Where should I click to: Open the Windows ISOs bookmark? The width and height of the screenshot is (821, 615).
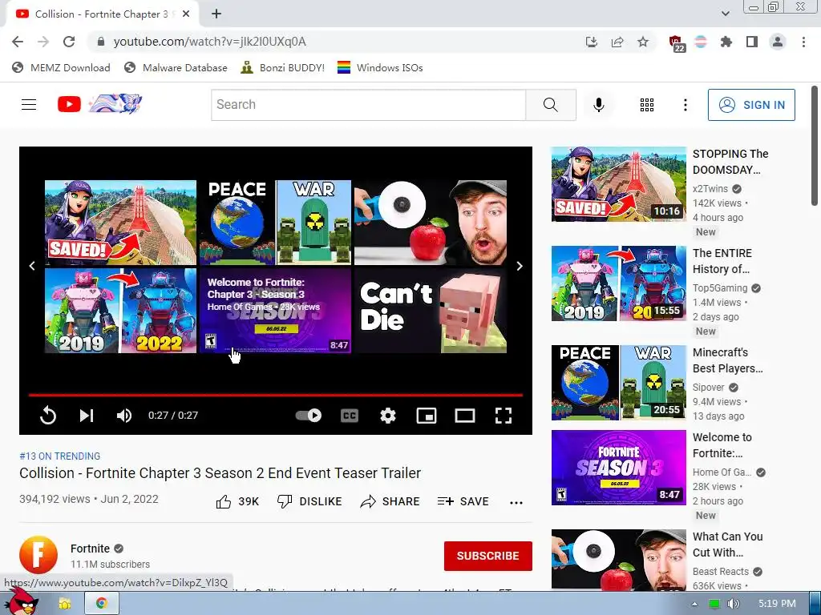coord(380,67)
